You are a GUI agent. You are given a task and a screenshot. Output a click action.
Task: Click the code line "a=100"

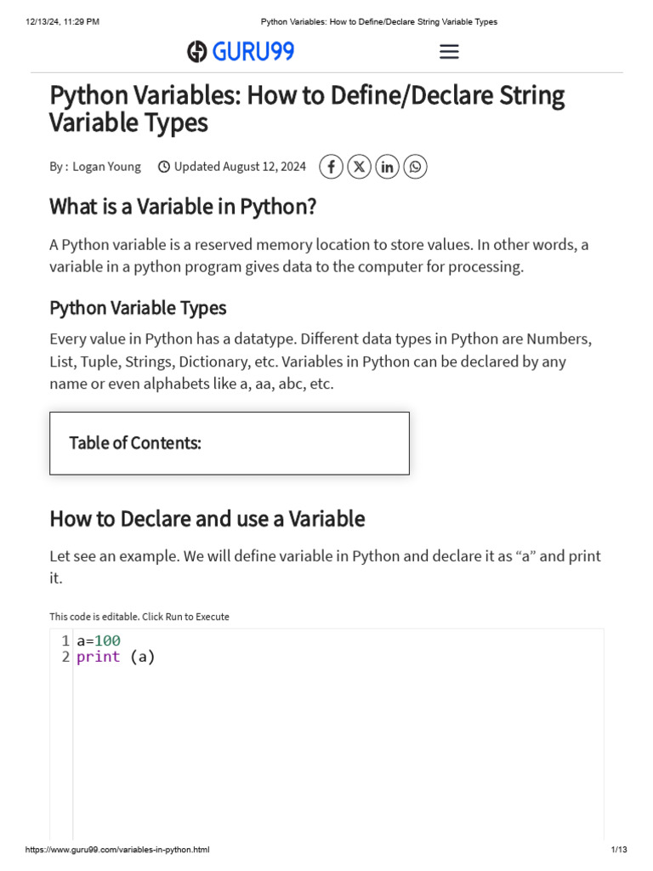pos(99,640)
